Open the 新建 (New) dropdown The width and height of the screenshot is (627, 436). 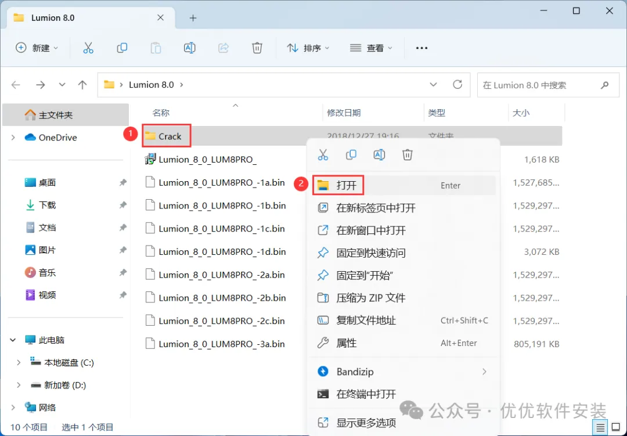click(x=37, y=48)
